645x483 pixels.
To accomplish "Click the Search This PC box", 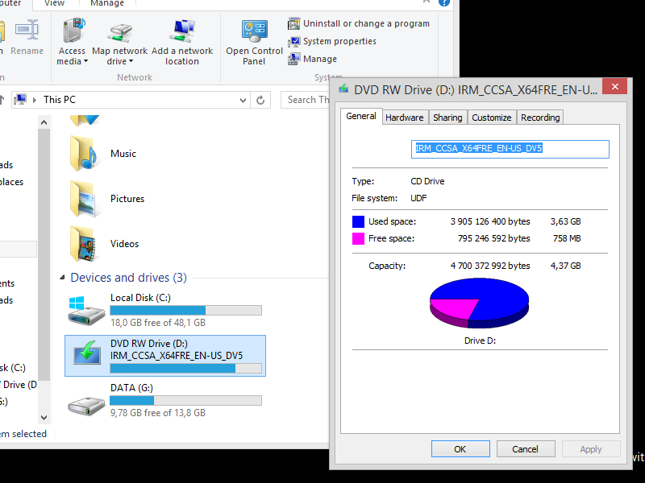I will (x=306, y=100).
